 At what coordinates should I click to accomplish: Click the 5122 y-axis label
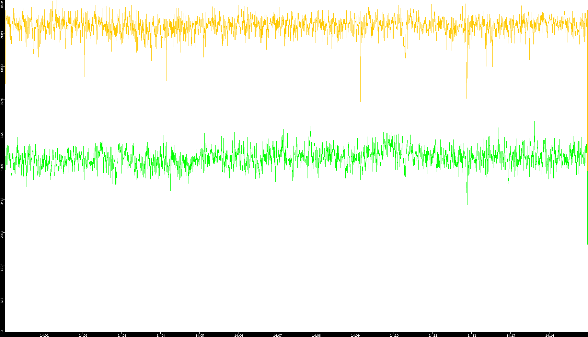2,135
